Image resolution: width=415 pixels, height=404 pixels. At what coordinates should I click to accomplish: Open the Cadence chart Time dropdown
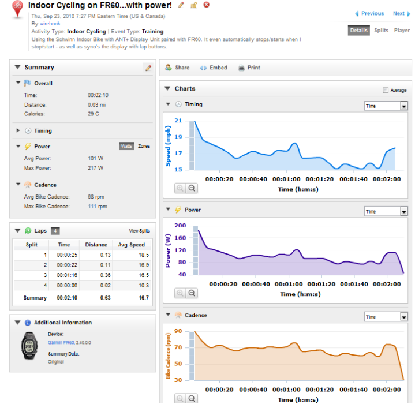click(x=386, y=317)
